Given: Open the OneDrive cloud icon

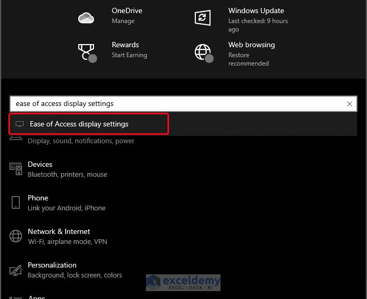Looking at the screenshot, I should click(86, 18).
